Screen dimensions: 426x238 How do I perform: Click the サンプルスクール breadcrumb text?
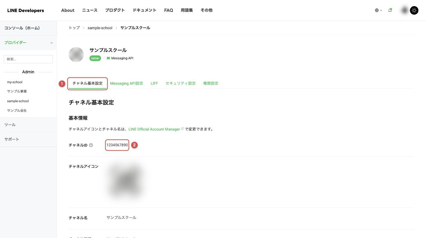pos(135,28)
